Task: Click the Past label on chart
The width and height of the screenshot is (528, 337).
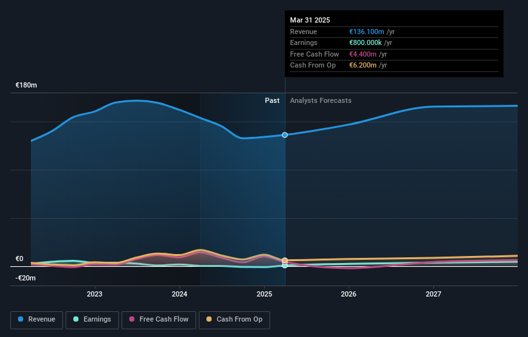Action: [272, 100]
